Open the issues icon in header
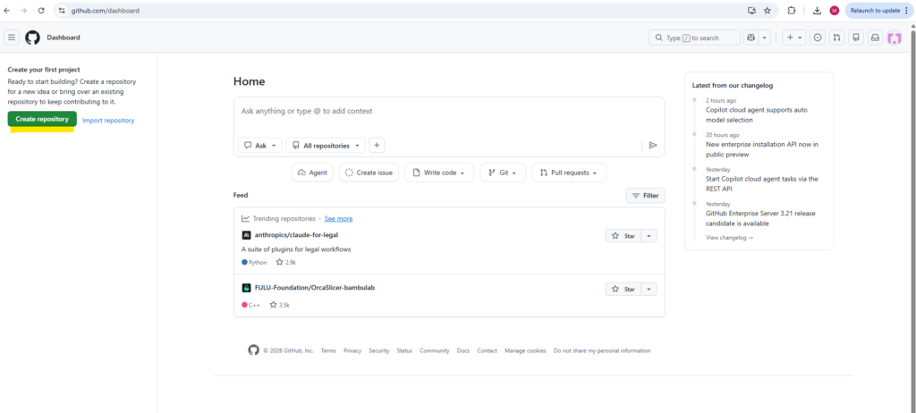The image size is (916, 413). coord(818,38)
